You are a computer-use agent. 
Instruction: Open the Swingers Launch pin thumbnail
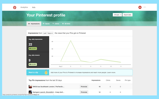[30, 92]
